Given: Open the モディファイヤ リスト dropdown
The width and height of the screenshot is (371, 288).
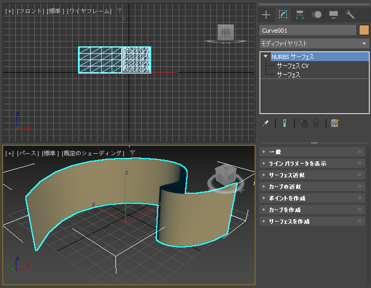Looking at the screenshot, I should pos(314,44).
